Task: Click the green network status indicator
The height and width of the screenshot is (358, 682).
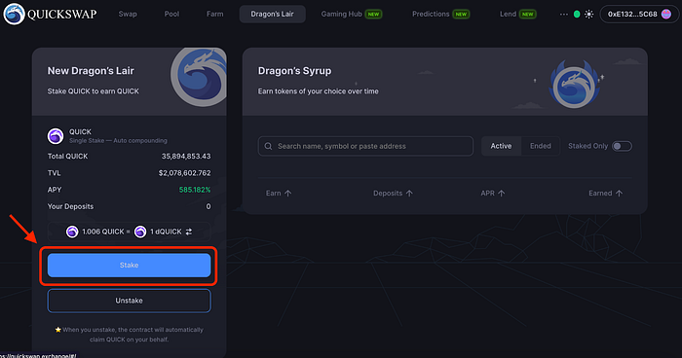Action: click(x=577, y=14)
